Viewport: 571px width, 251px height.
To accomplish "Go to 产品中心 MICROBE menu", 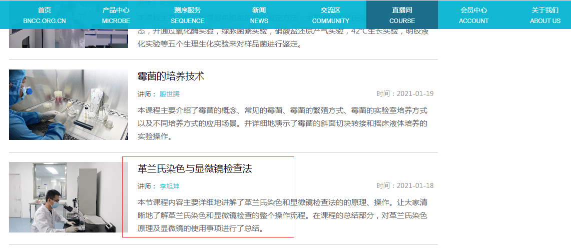I will (116, 15).
